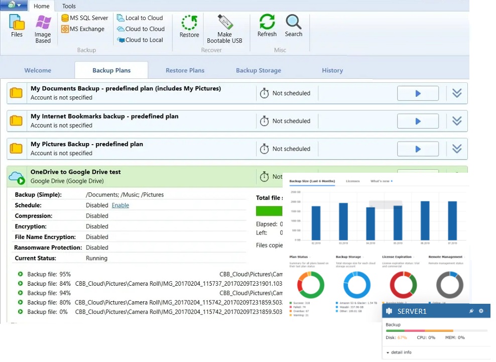Select the 84% backup file row
The image size is (496, 362).
150,284
